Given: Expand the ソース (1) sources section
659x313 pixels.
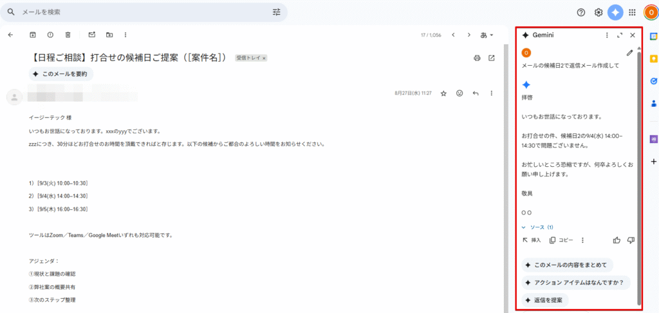Looking at the screenshot, I should (537, 227).
